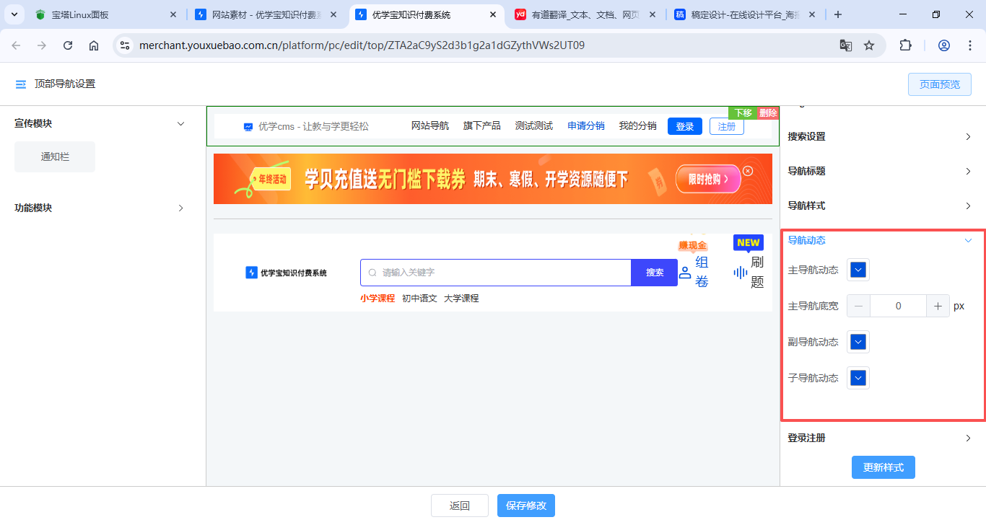Click the Google Translate icon in address bar
The image size is (986, 525).
click(x=845, y=45)
